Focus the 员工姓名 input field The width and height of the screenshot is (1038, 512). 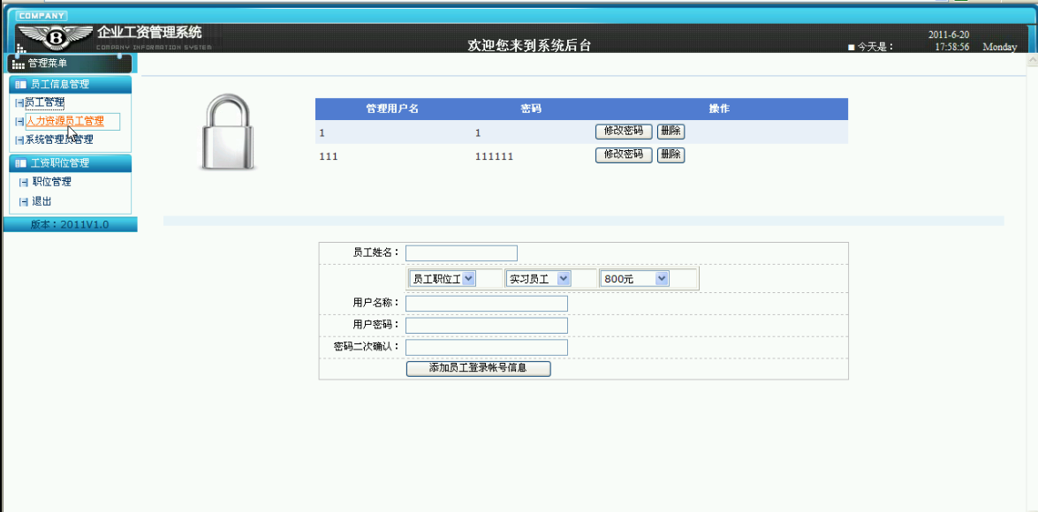[461, 252]
